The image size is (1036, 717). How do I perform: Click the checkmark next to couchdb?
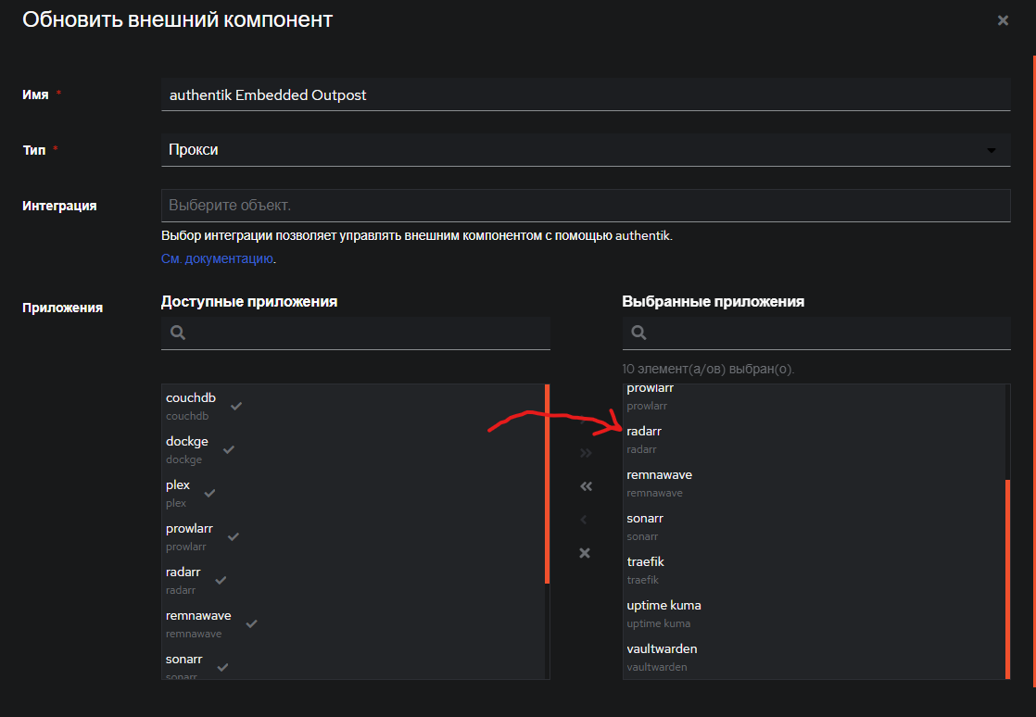click(234, 404)
